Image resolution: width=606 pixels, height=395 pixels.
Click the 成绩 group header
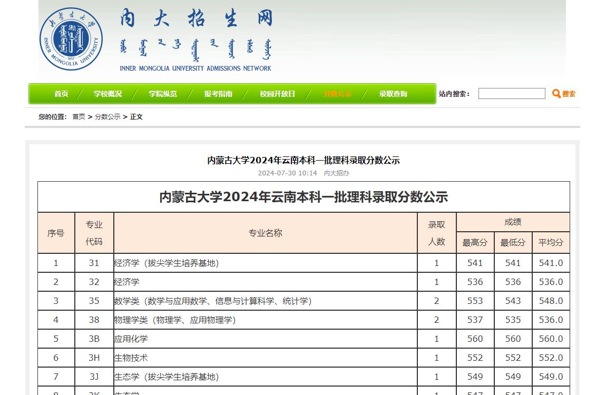click(x=513, y=222)
